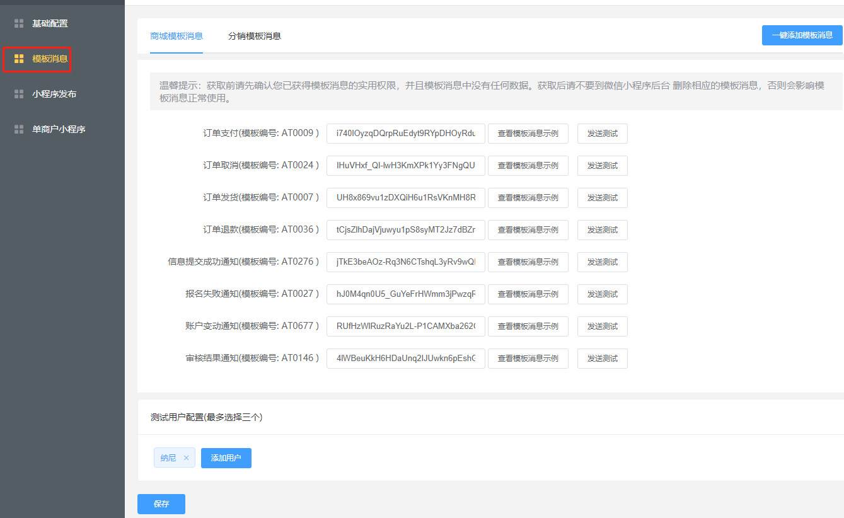
Task: Click the 基础配置 sidebar grid icon
Action: 19,23
